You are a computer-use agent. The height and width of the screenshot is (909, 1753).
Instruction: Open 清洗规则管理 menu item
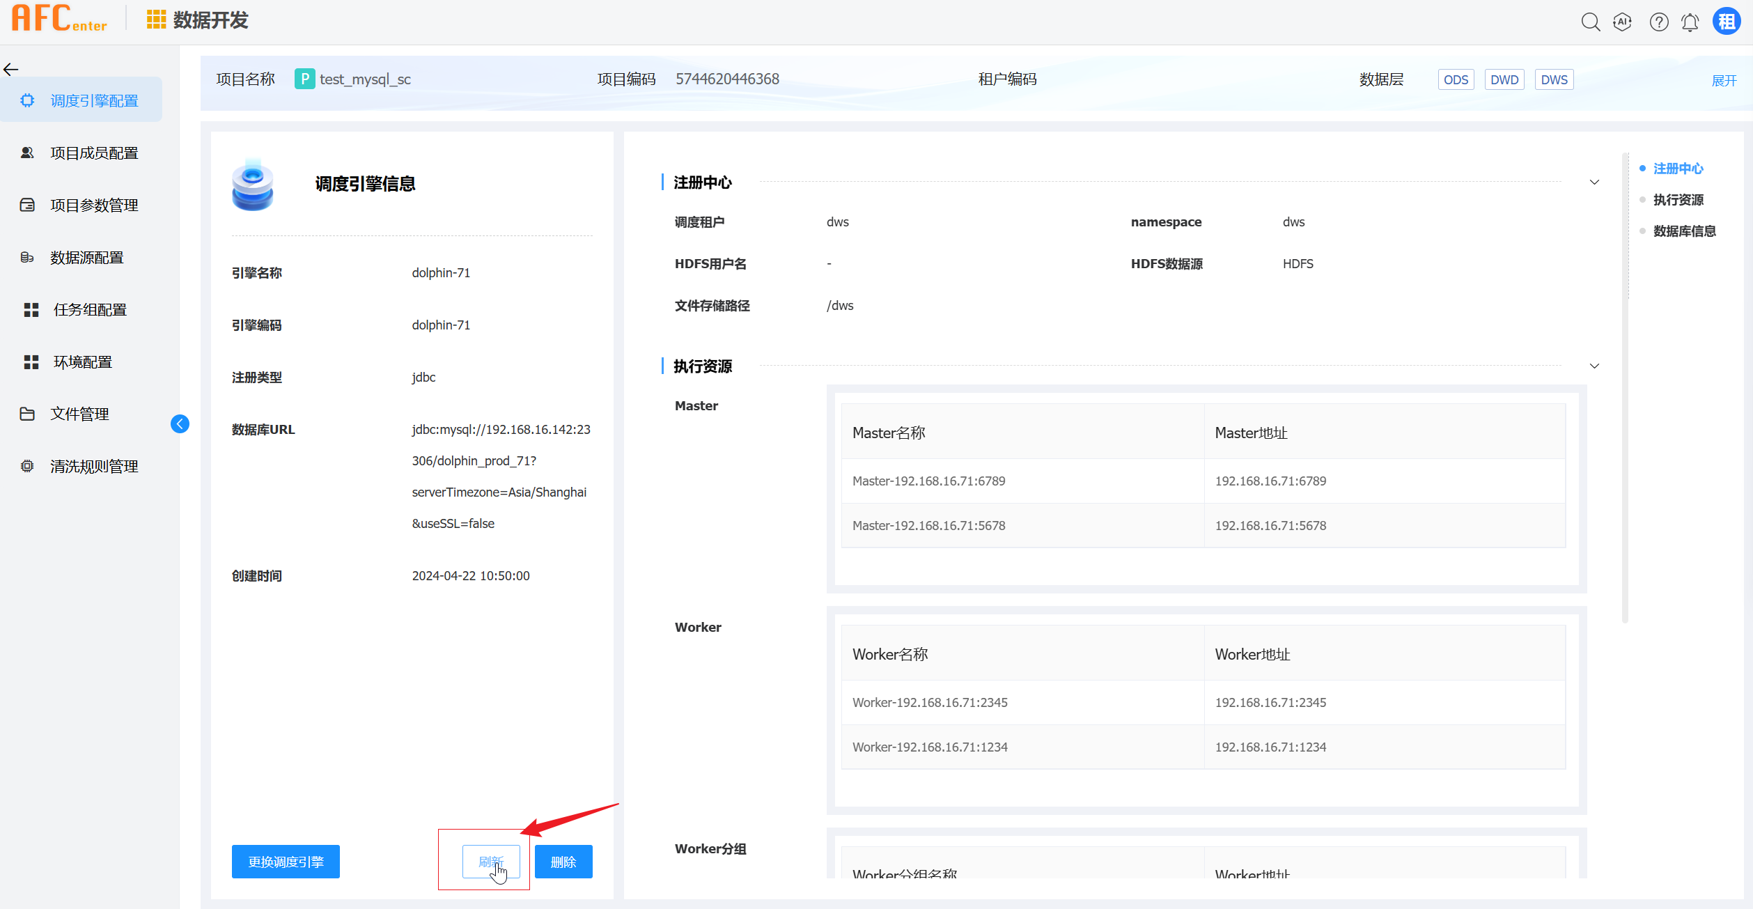pos(94,467)
